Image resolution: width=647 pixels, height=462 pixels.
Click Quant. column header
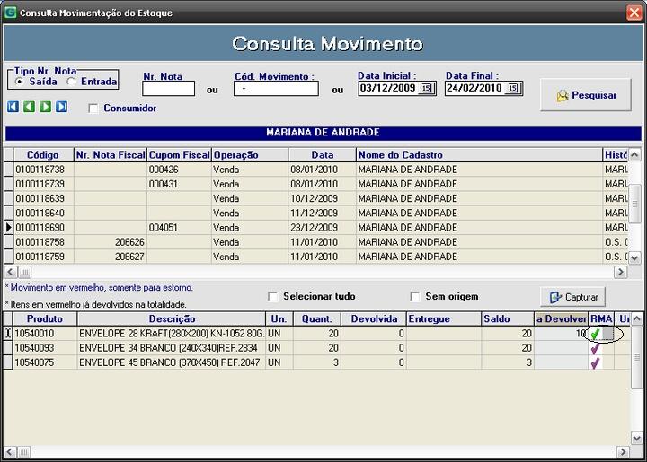tap(317, 319)
